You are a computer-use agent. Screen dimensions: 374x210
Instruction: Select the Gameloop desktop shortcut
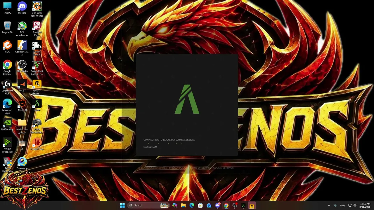point(22,164)
